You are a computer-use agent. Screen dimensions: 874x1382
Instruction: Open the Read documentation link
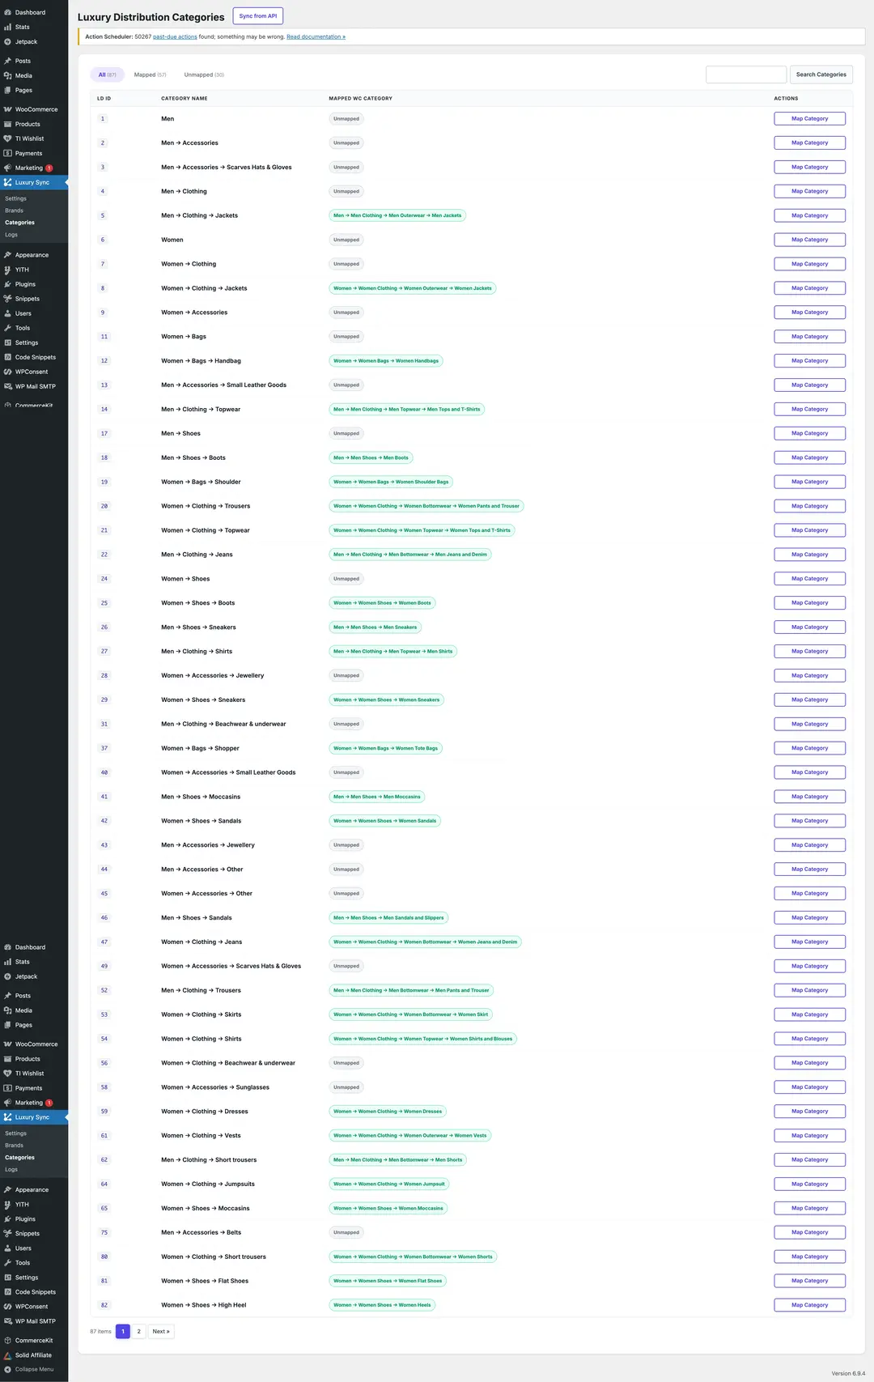point(316,36)
